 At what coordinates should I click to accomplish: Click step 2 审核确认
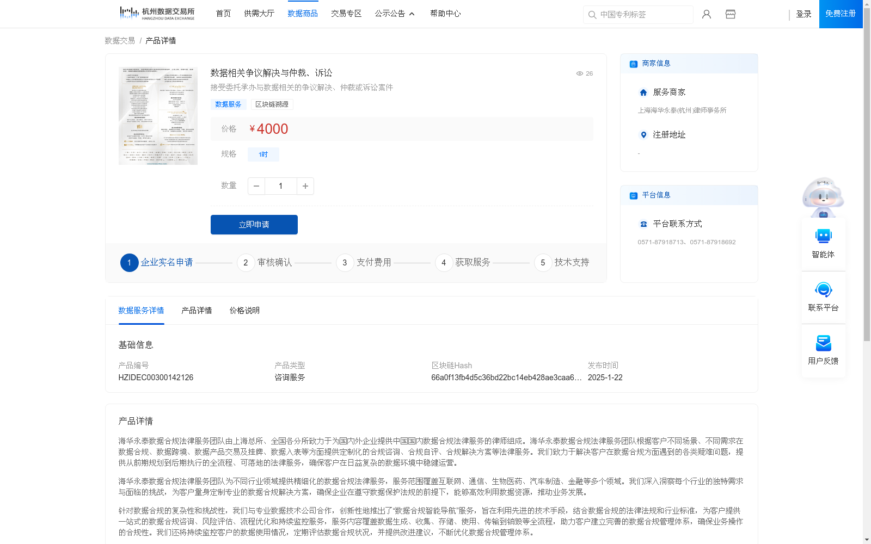(x=265, y=263)
